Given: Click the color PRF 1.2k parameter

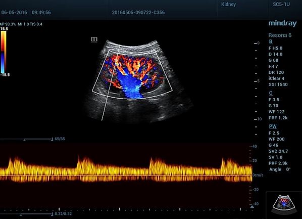Looking at the screenshot, I should 278,118.
